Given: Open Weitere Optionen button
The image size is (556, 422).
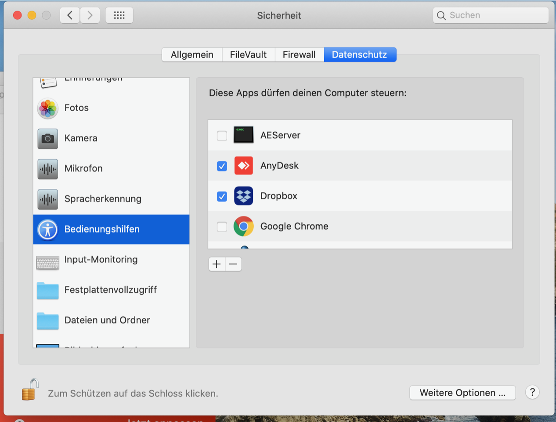Looking at the screenshot, I should (x=462, y=393).
